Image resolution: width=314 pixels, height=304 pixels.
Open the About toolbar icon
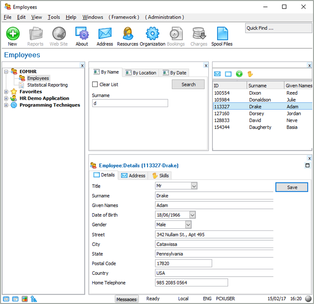82,34
